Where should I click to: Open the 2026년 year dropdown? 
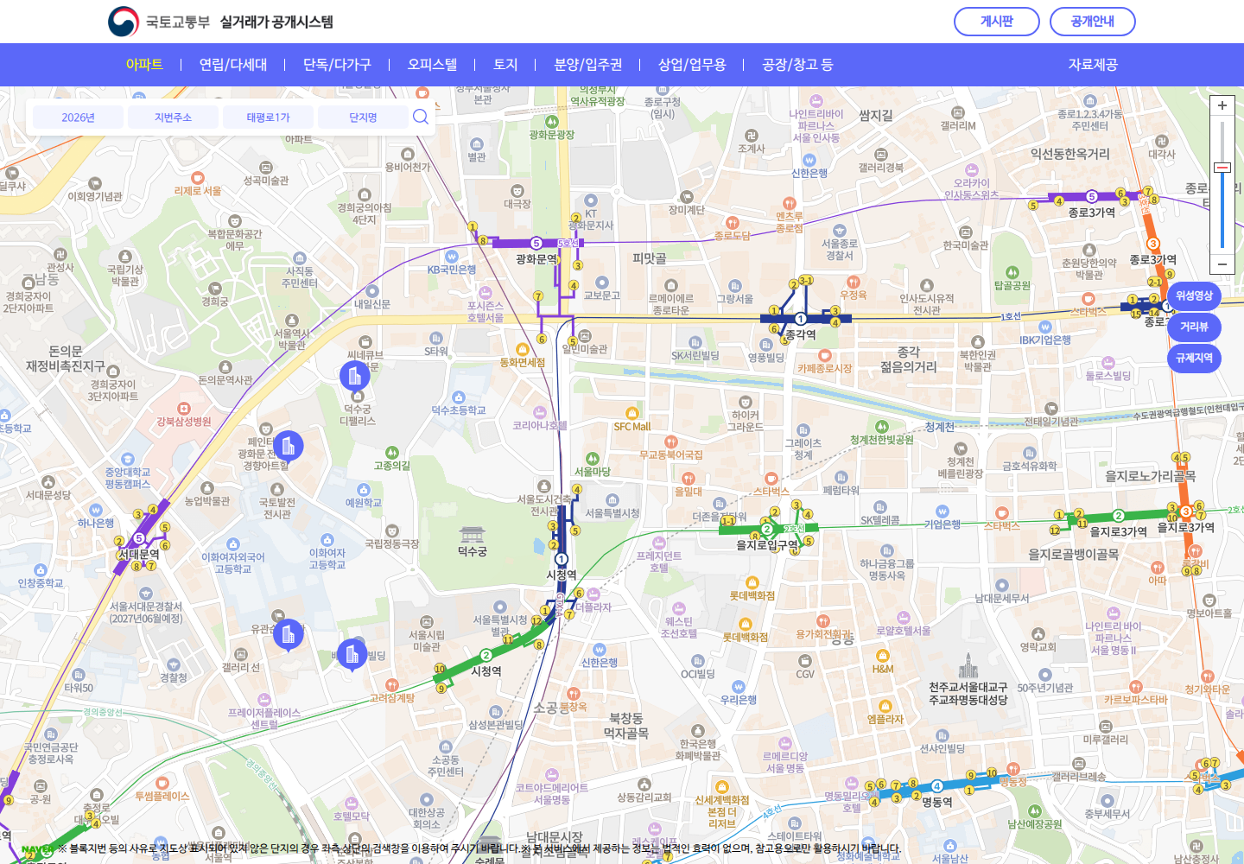pos(78,118)
